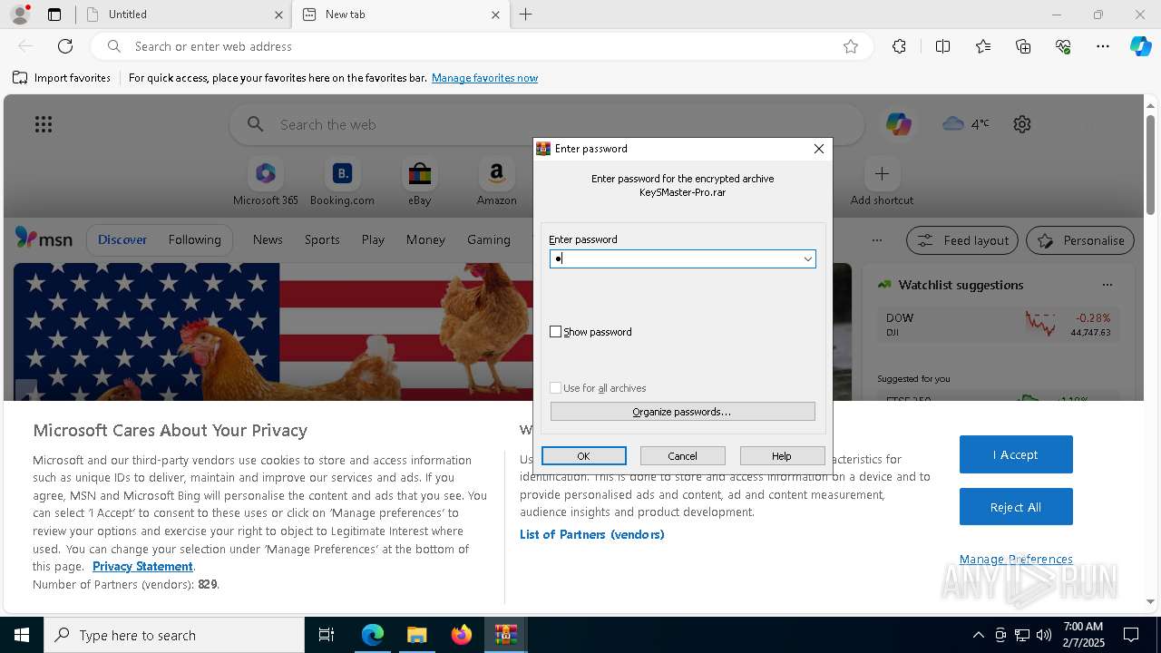1161x653 pixels.
Task: Open Microsoft 365 shortcut
Action: pyautogui.click(x=266, y=182)
